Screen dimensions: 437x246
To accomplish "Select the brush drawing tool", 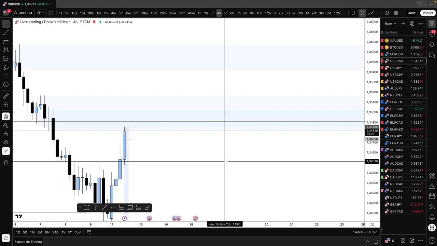I will 6,67.
